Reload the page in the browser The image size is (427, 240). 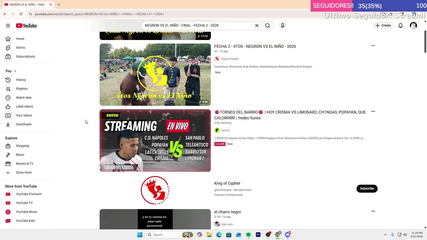click(x=21, y=14)
